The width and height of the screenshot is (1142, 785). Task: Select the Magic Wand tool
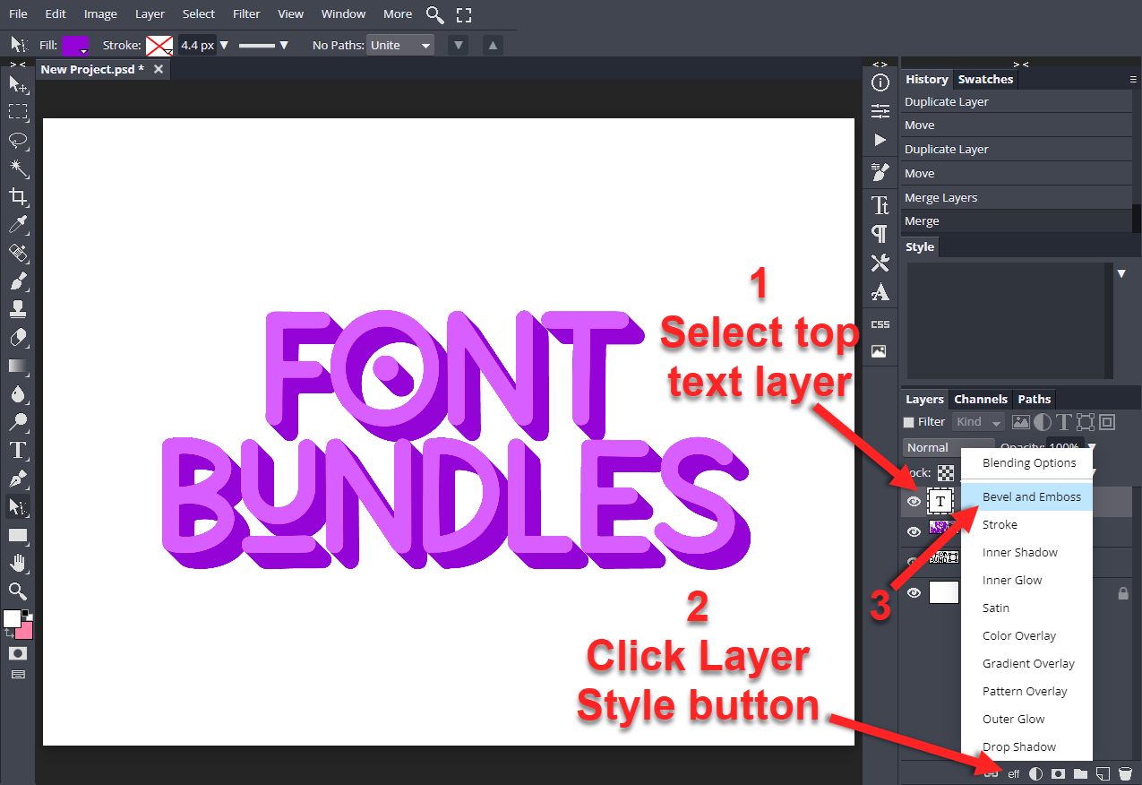(18, 168)
